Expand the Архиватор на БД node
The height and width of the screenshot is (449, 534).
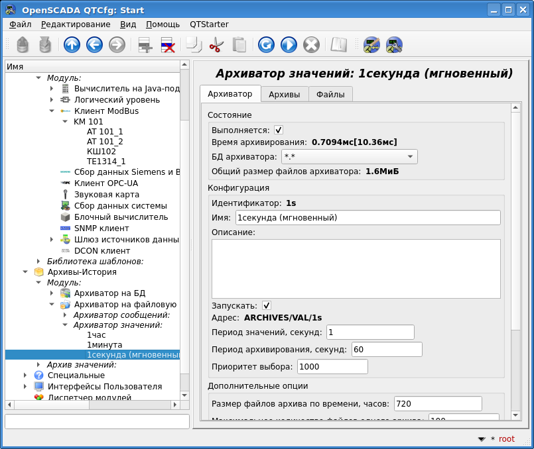[x=52, y=293]
